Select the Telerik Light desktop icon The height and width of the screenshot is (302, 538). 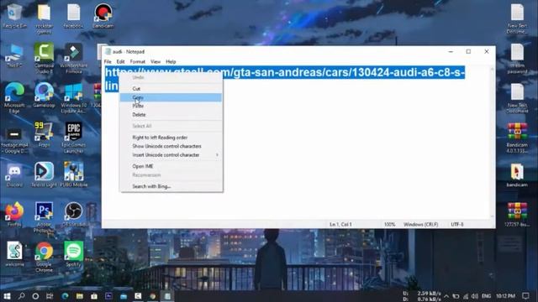pyautogui.click(x=44, y=174)
